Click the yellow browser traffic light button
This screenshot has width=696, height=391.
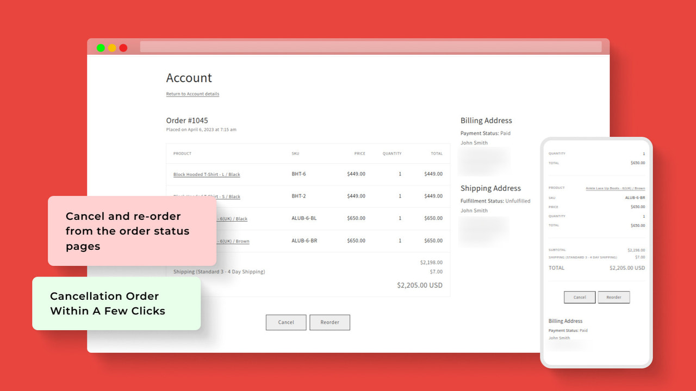[x=112, y=47]
